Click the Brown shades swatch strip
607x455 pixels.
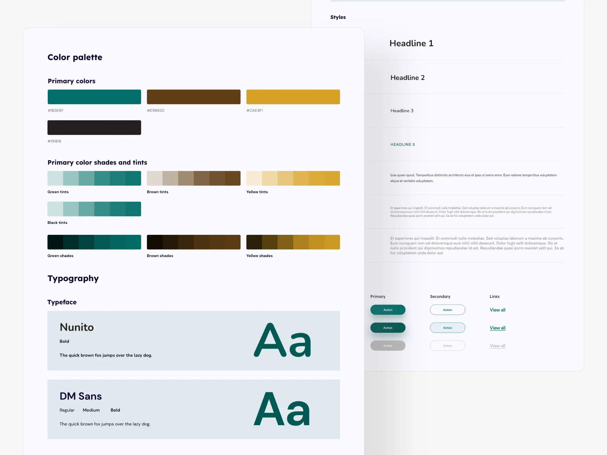[193, 242]
